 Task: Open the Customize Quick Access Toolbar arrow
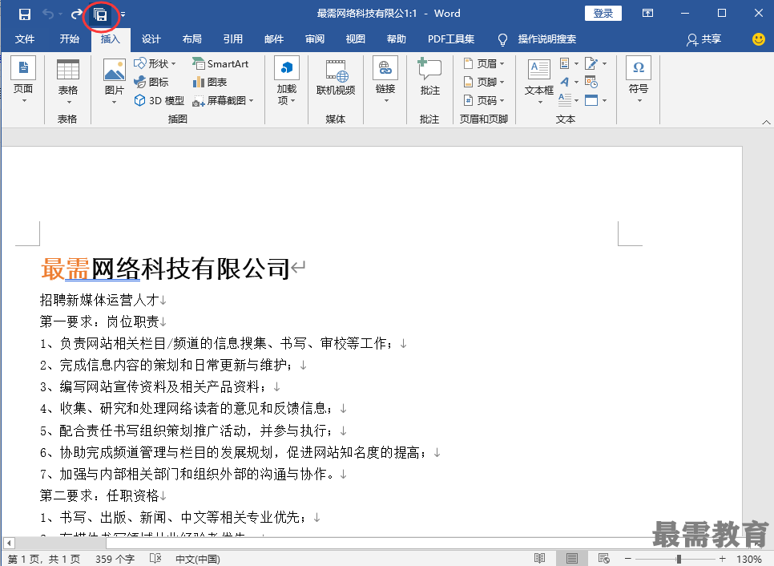(x=123, y=14)
